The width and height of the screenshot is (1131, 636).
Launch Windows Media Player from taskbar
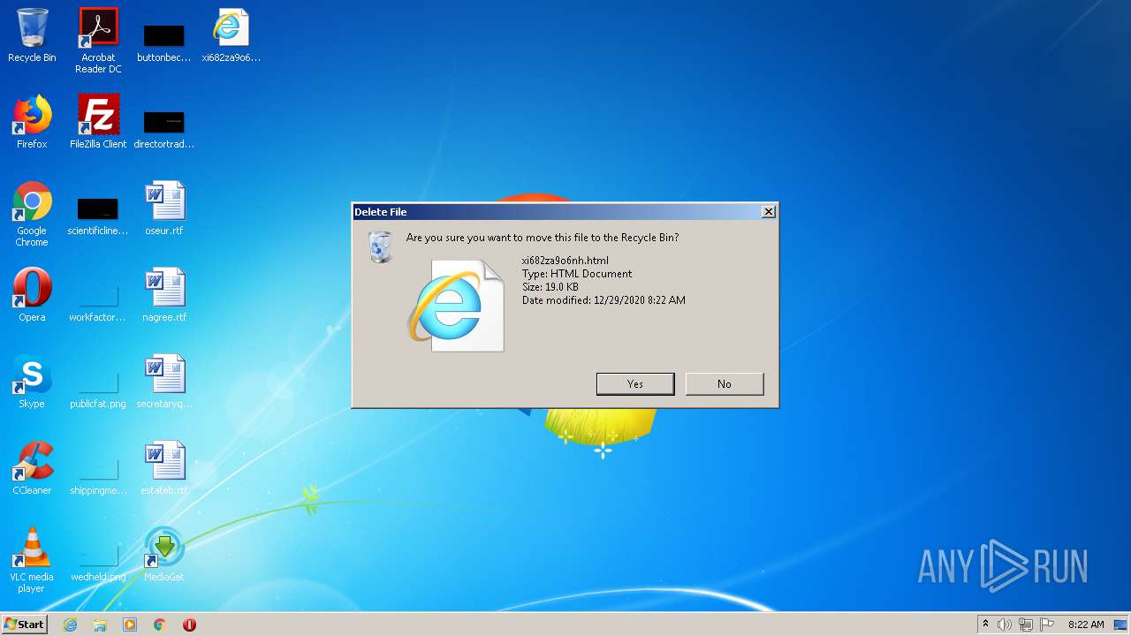click(x=130, y=625)
